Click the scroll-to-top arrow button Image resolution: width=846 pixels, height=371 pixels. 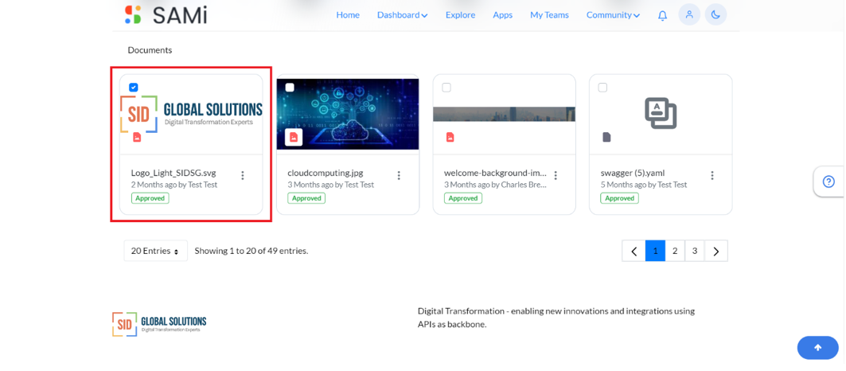(817, 348)
